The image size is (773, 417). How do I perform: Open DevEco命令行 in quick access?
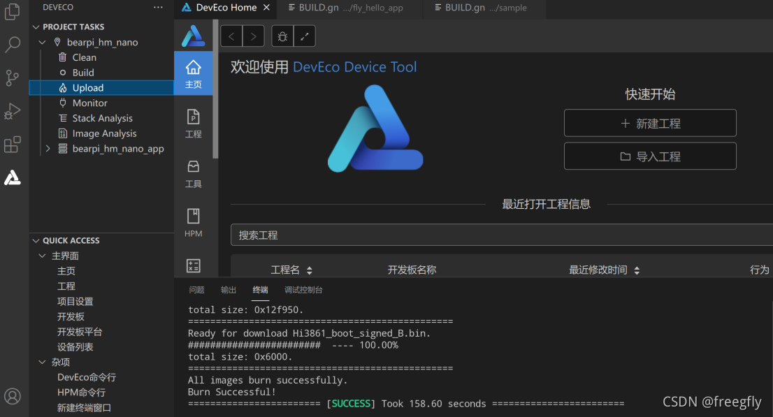tap(86, 377)
